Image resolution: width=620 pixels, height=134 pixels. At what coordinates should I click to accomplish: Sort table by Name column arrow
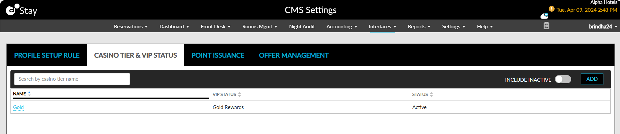click(29, 94)
